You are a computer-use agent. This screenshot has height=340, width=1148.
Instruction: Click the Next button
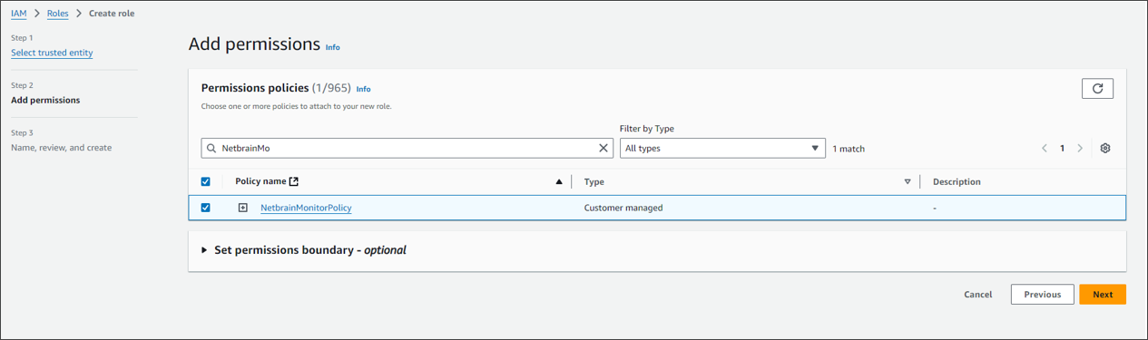coord(1103,295)
